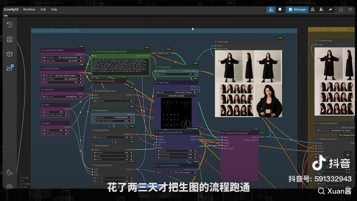Open the Pose_sheet_v02.png image dropdown
This screenshot has width=357, height=201.
(x=177, y=92)
